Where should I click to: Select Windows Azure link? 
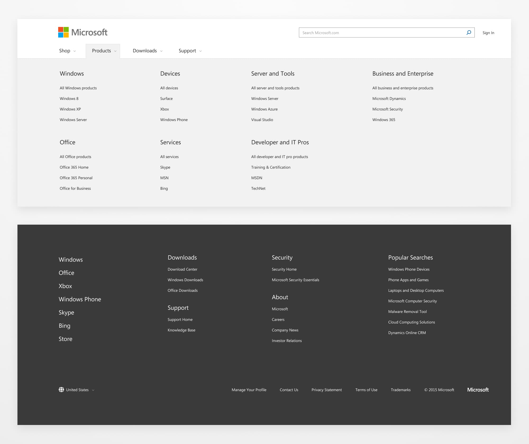264,109
